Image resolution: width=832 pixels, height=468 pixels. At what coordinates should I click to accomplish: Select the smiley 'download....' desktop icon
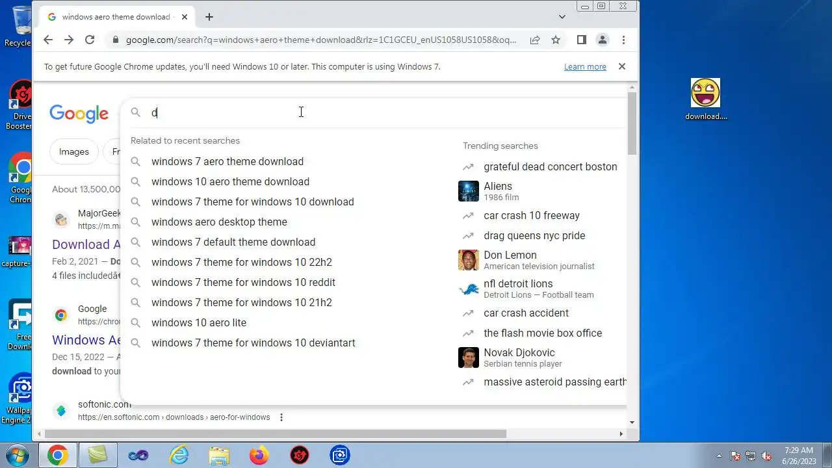point(706,99)
